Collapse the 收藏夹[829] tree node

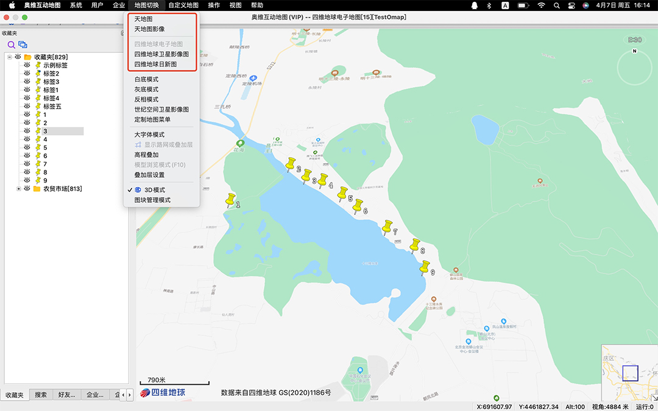click(x=10, y=57)
